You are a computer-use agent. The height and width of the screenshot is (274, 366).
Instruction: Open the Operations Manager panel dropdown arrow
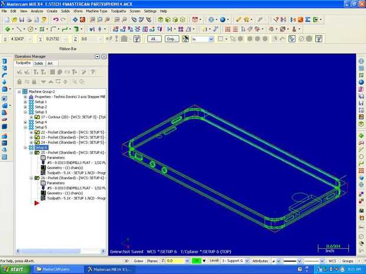coord(97,57)
